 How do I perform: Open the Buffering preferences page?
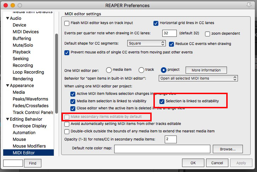(22, 39)
